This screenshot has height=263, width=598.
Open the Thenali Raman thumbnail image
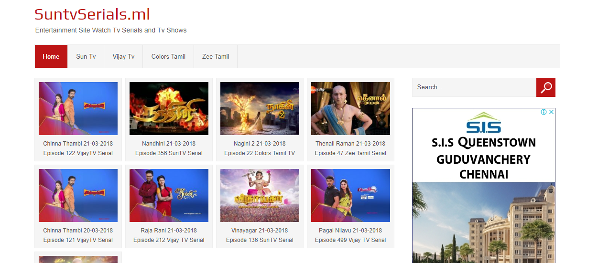350,108
